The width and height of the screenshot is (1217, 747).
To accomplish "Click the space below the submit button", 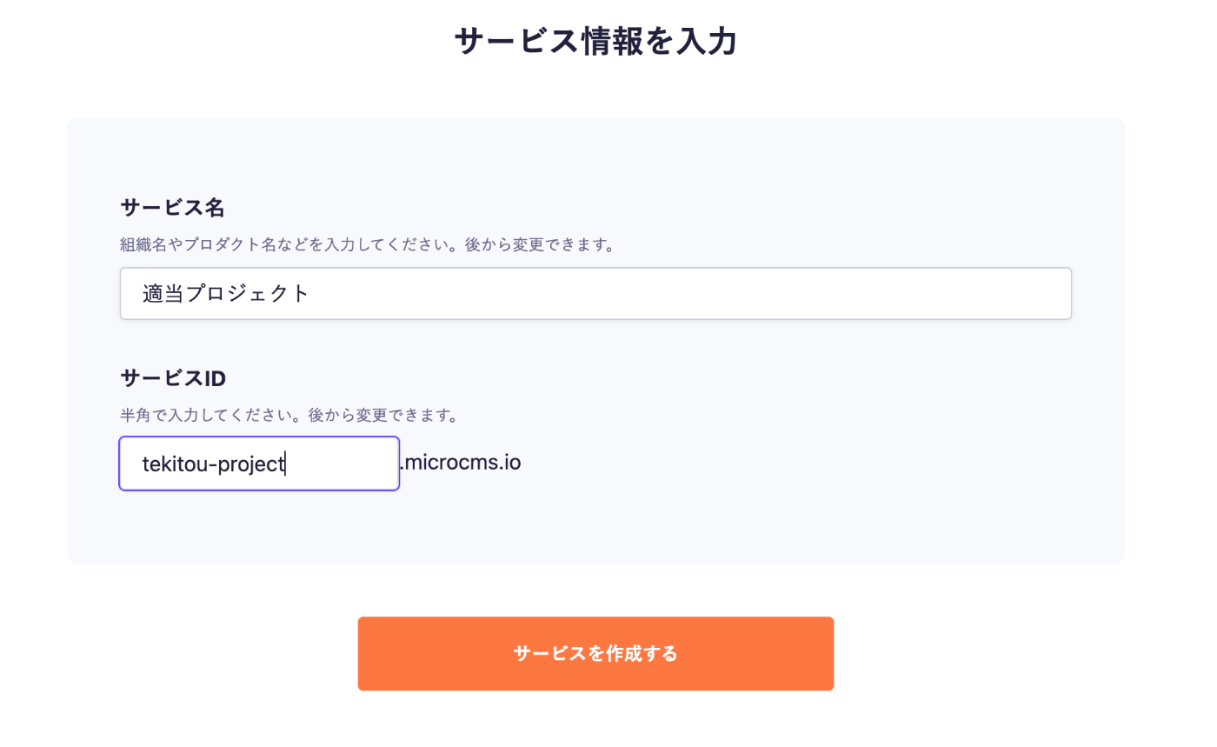I will click(595, 722).
